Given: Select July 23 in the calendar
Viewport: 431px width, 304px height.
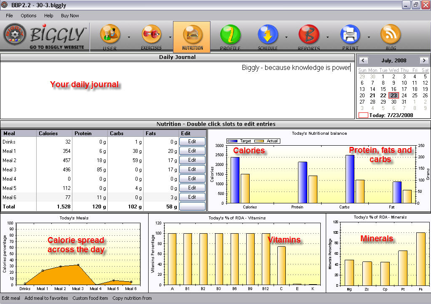Looking at the screenshot, I should click(394, 96).
